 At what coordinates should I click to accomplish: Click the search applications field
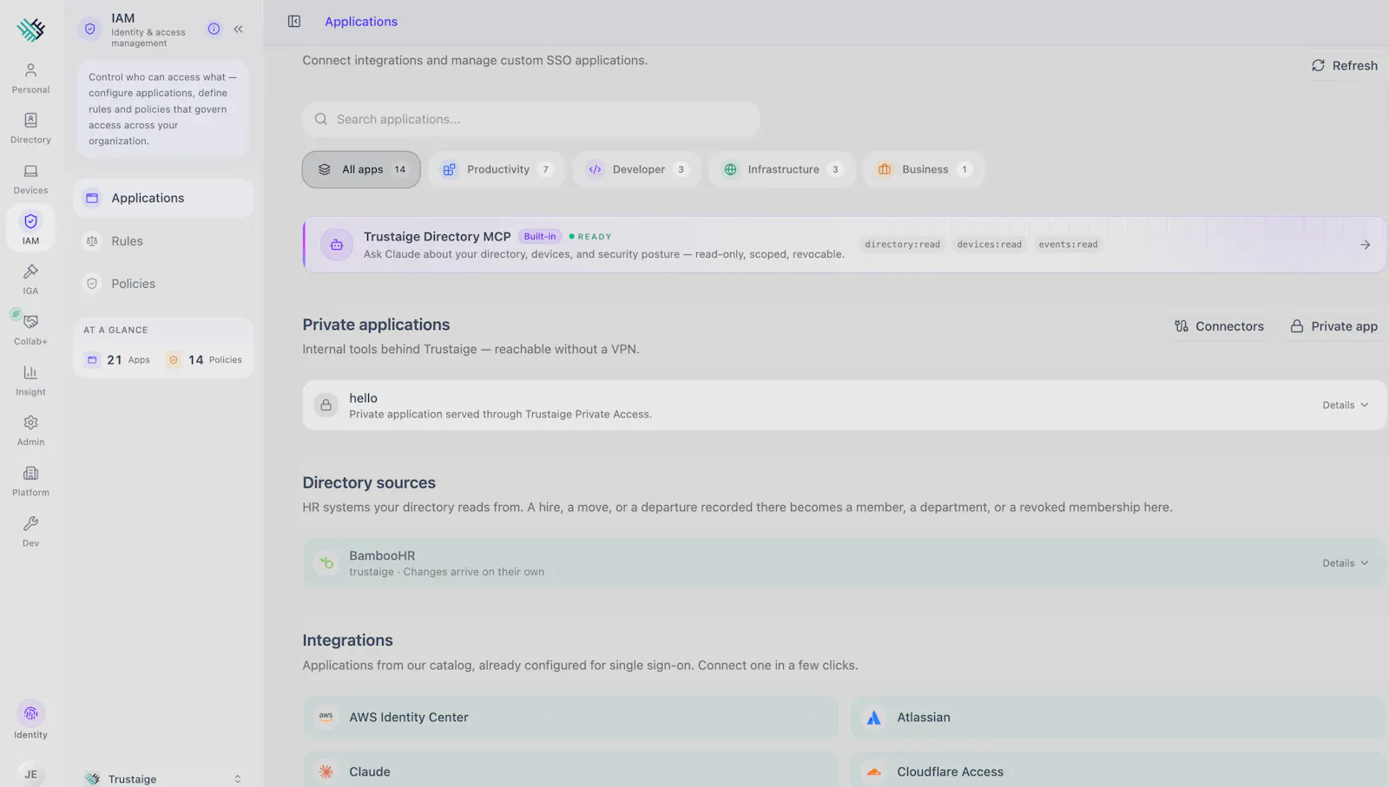tap(531, 119)
